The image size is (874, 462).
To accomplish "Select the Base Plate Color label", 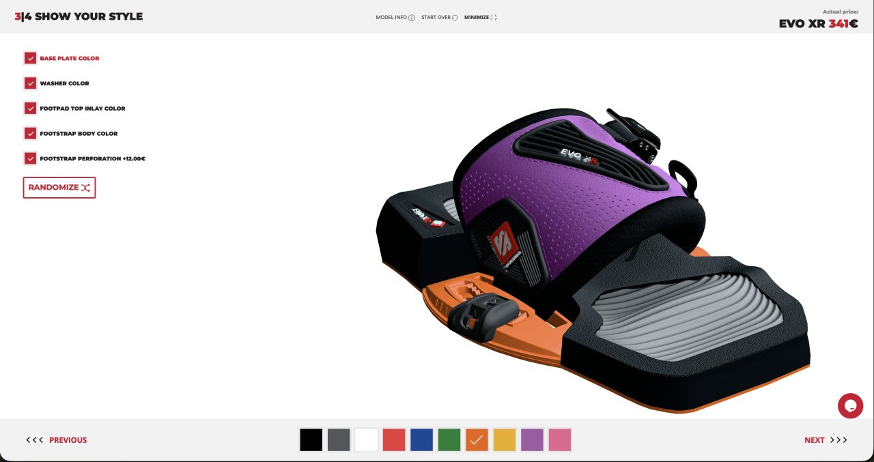I will (70, 58).
